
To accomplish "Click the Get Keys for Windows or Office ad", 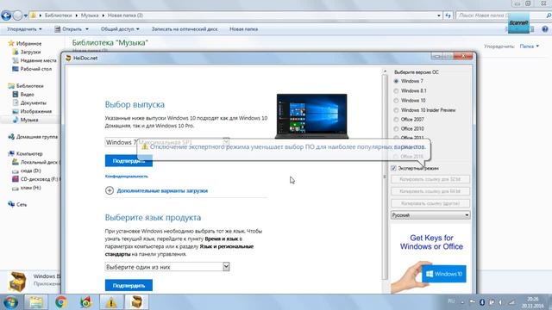I will tap(431, 259).
